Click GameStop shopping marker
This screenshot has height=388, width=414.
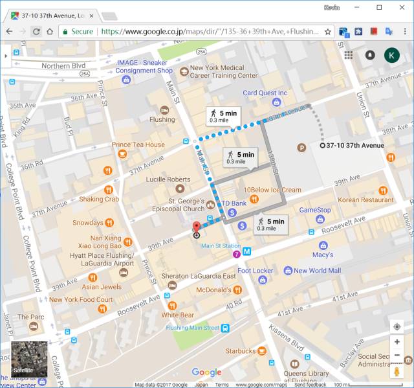320,219
